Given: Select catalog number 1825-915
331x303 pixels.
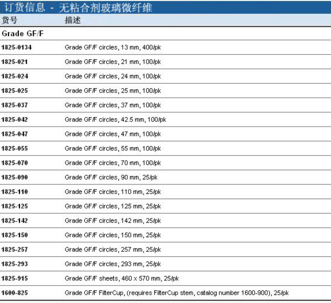Looking at the screenshot, I should click(15, 278).
